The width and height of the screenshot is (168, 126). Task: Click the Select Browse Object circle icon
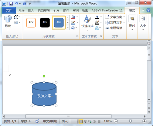(x=149, y=108)
